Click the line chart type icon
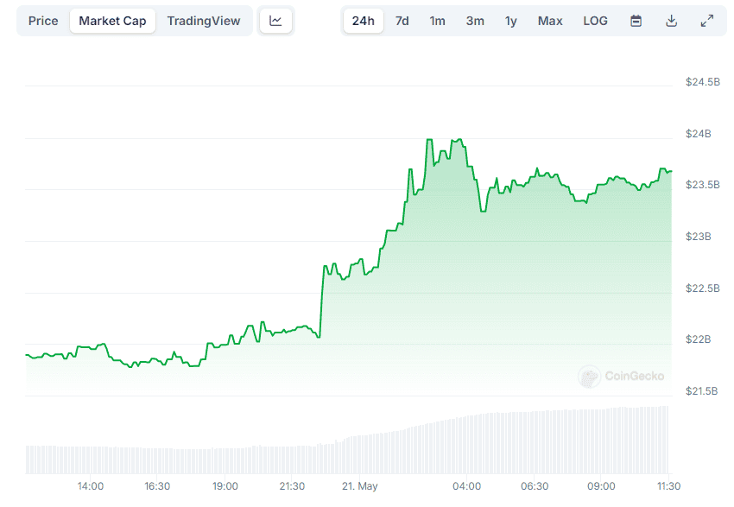The height and width of the screenshot is (507, 734). click(x=275, y=21)
